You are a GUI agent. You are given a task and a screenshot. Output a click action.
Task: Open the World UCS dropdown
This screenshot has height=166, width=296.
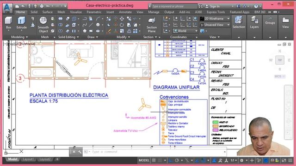click(185, 31)
